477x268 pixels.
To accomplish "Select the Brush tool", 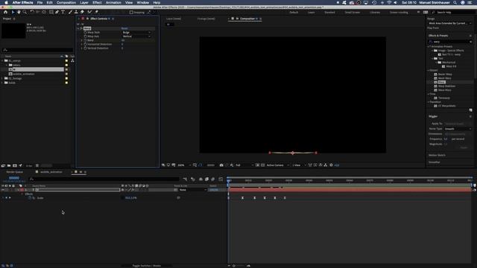I will pyautogui.click(x=70, y=12).
